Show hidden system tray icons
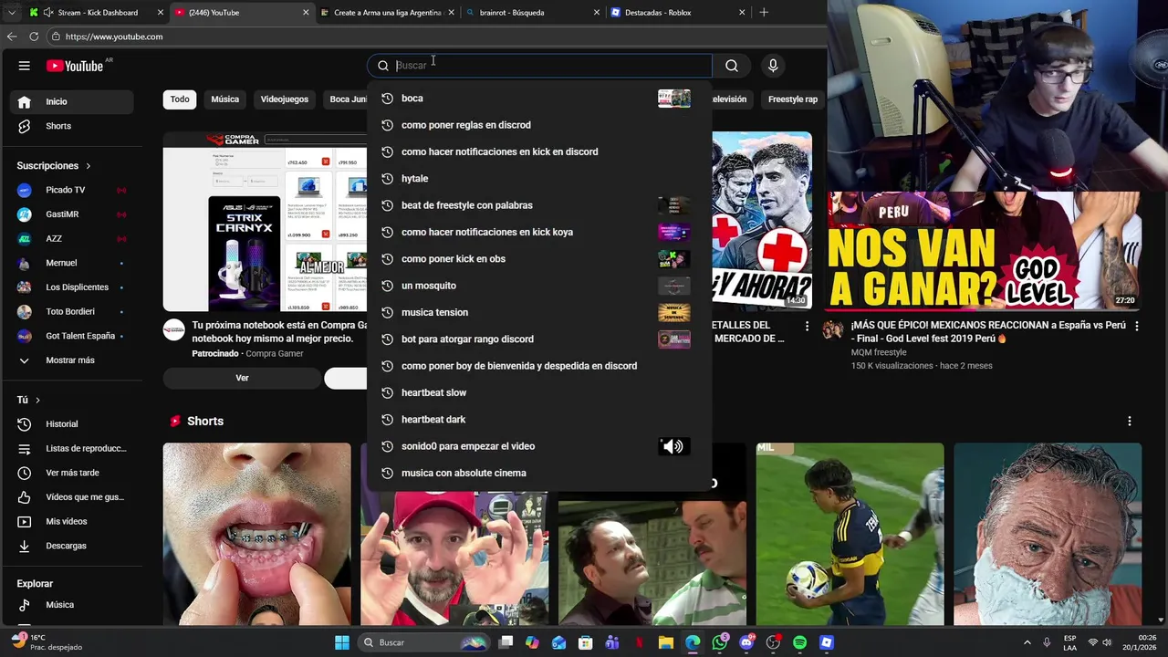The height and width of the screenshot is (657, 1168). 1027,642
